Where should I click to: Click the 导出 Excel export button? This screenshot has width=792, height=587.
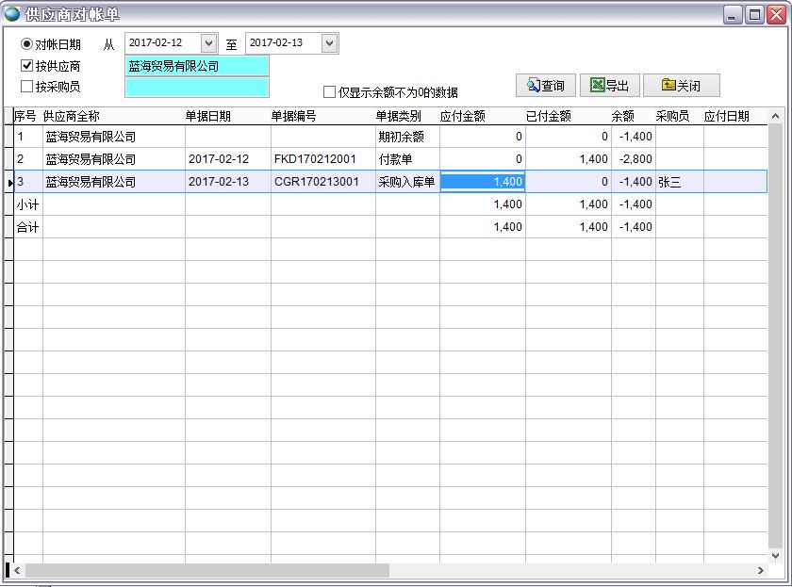(609, 86)
